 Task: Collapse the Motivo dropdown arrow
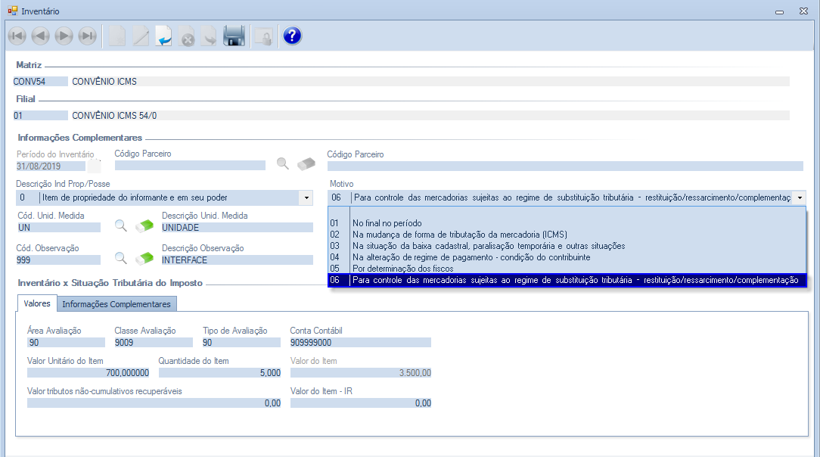pyautogui.click(x=800, y=197)
